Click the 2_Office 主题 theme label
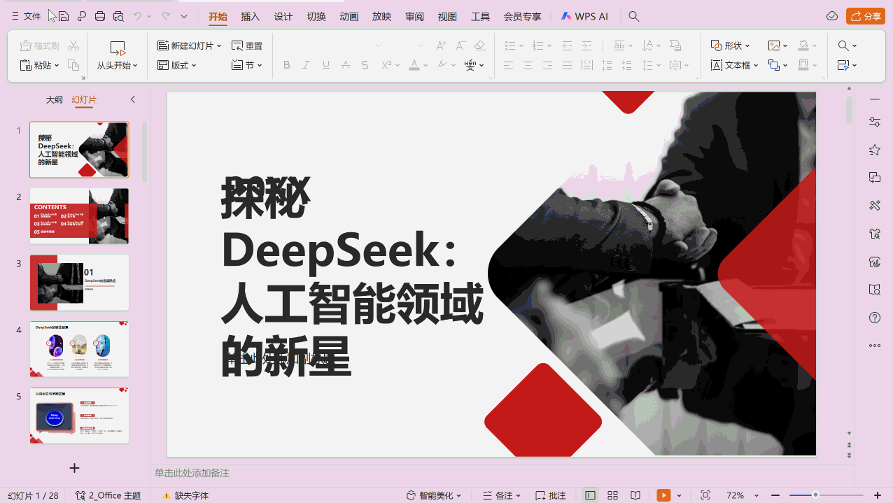The width and height of the screenshot is (893, 503). [108, 495]
